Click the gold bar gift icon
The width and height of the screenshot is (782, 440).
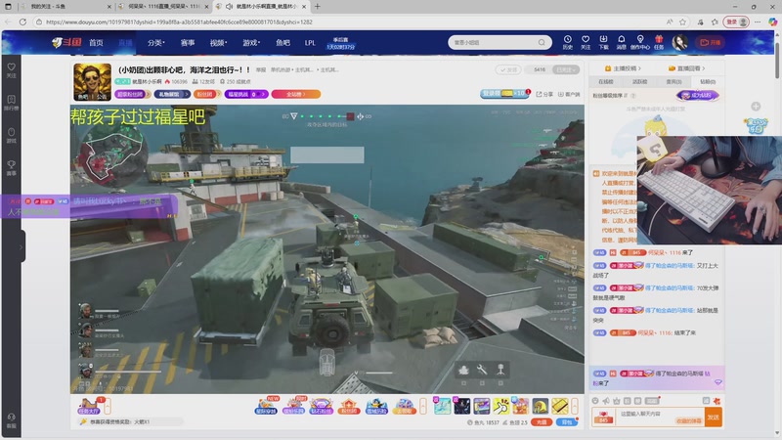tap(559, 406)
